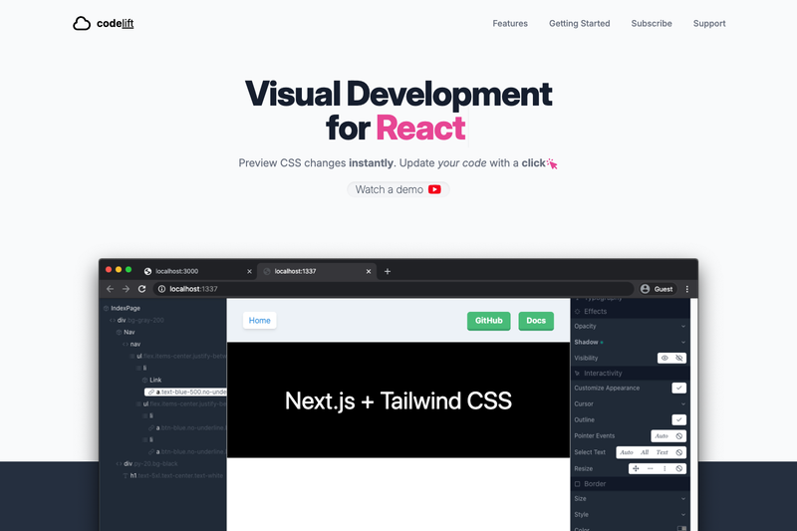This screenshot has width=797, height=531.
Task: Open a new tab with plus icon
Action: [388, 271]
